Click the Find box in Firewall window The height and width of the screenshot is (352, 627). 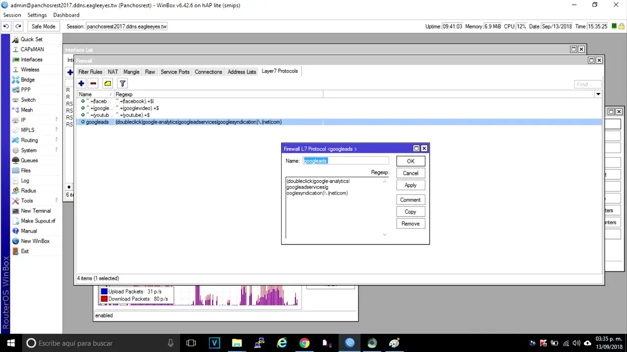pyautogui.click(x=588, y=84)
